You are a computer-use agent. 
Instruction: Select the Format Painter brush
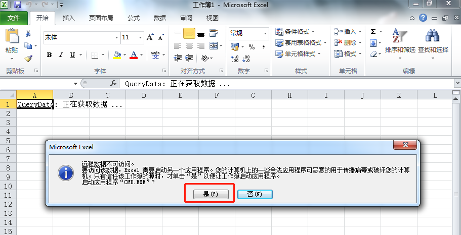click(x=28, y=58)
